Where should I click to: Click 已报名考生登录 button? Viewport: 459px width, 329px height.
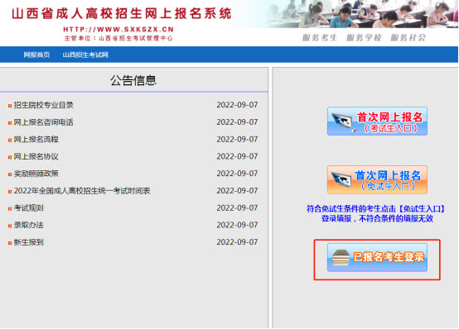[x=377, y=258]
